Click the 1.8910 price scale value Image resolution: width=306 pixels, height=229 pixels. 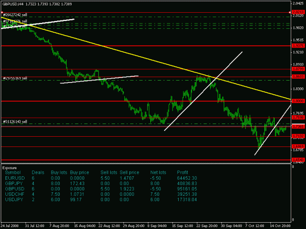298,64
